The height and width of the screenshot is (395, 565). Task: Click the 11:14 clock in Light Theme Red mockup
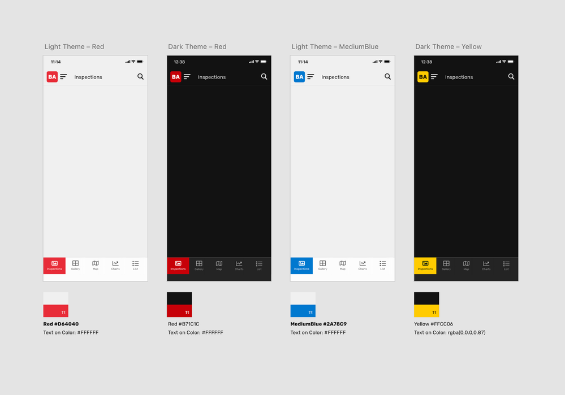click(x=56, y=62)
